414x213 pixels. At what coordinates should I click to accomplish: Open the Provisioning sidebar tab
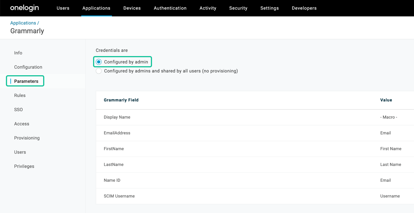pyautogui.click(x=27, y=138)
